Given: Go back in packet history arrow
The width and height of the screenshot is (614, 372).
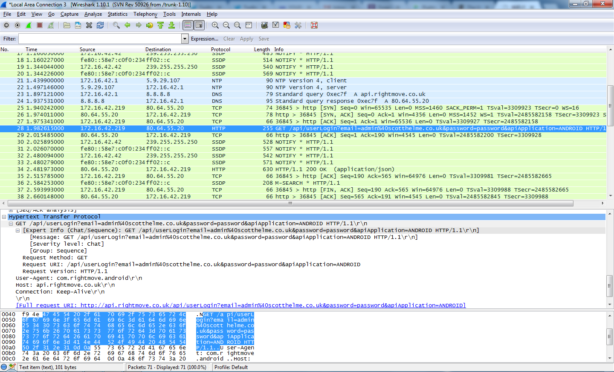Looking at the screenshot, I should (x=127, y=26).
